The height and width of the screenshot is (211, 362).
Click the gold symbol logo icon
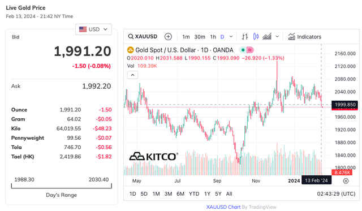point(131,50)
